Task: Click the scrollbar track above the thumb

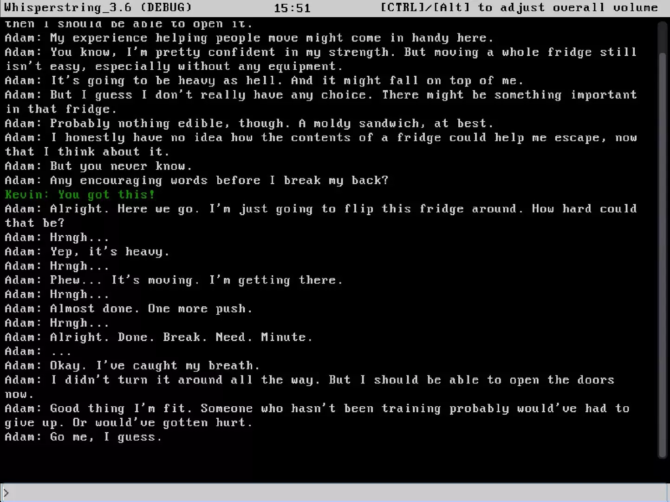Action: tap(663, 37)
